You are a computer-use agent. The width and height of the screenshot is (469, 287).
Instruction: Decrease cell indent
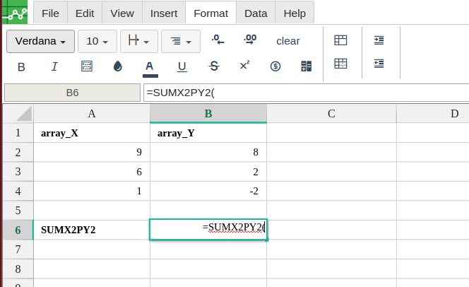point(379,64)
